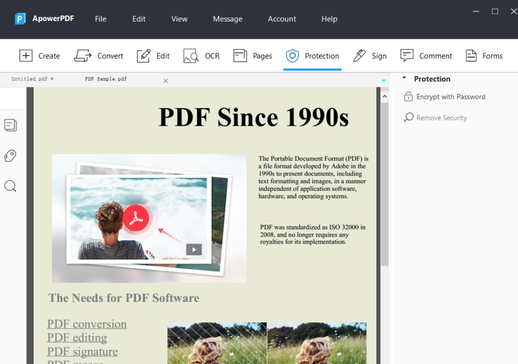Select the Create tool
Viewport: 518px width, 364px height.
(40, 56)
